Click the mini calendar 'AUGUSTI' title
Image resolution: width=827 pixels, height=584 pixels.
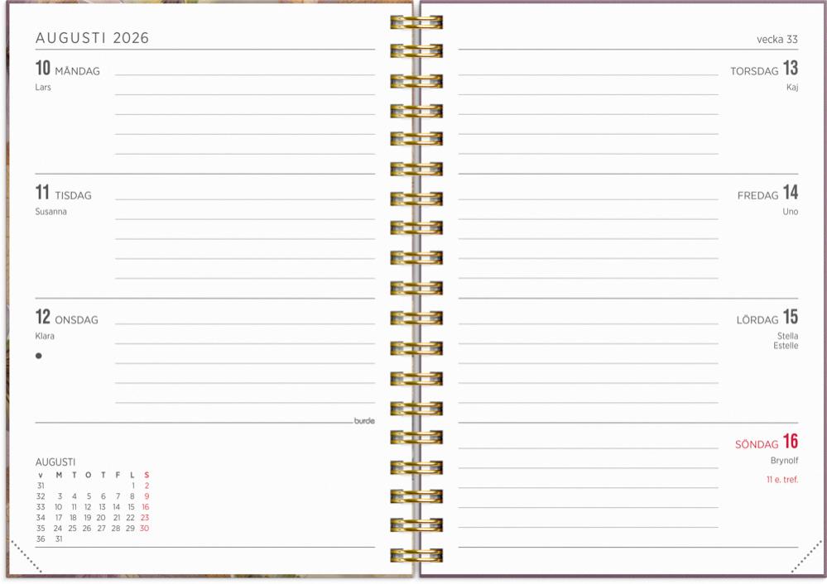coord(55,462)
